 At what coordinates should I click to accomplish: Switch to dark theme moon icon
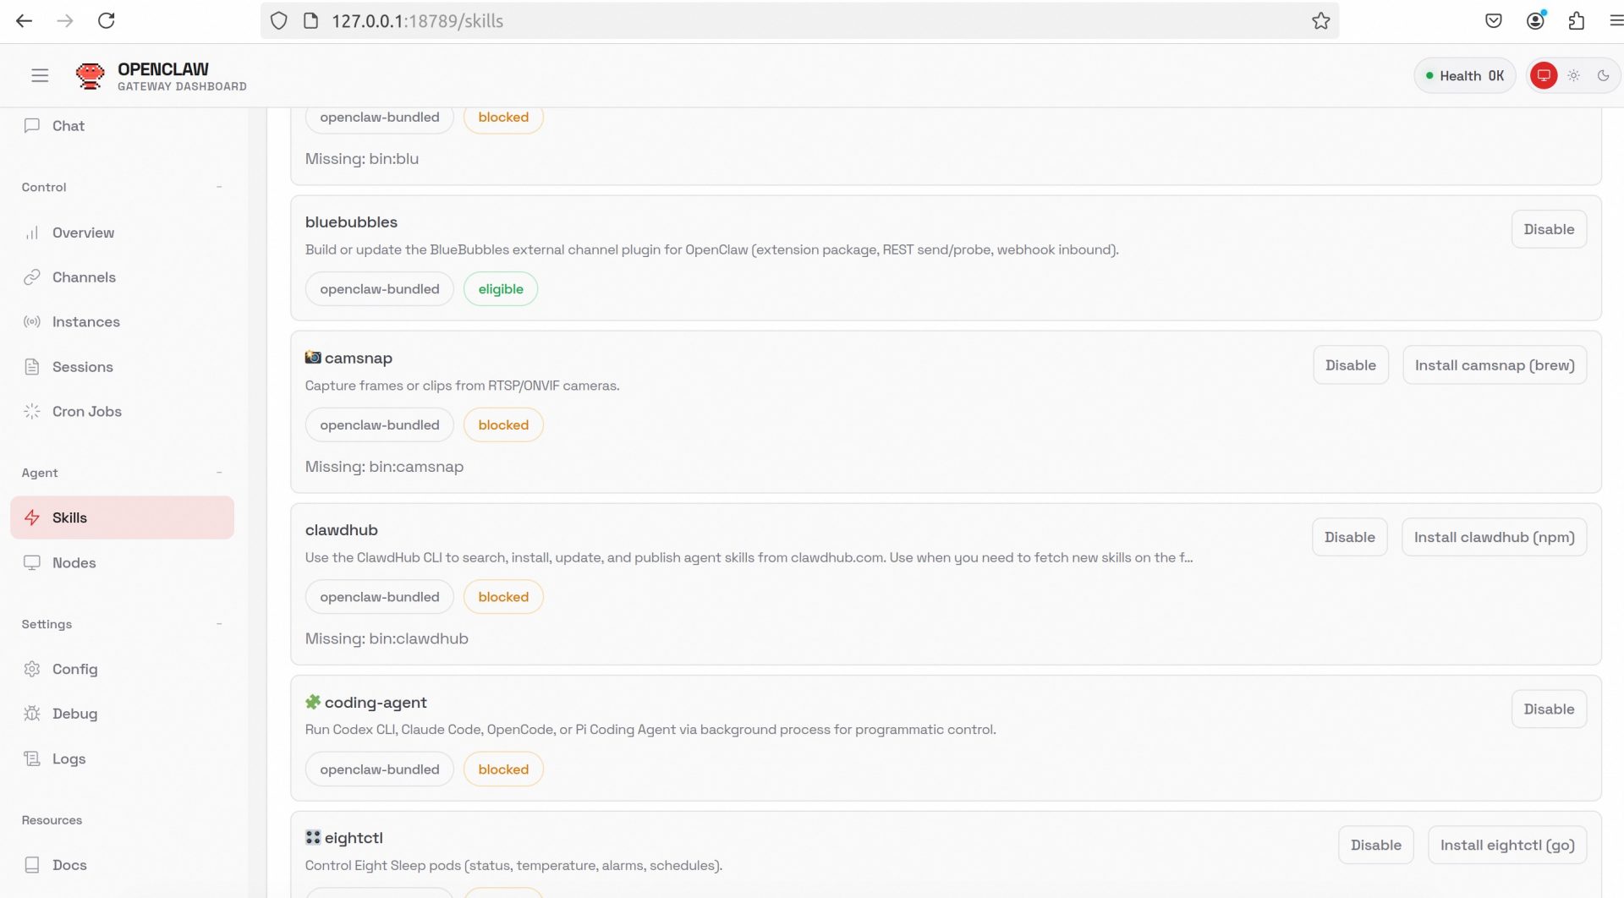1603,75
